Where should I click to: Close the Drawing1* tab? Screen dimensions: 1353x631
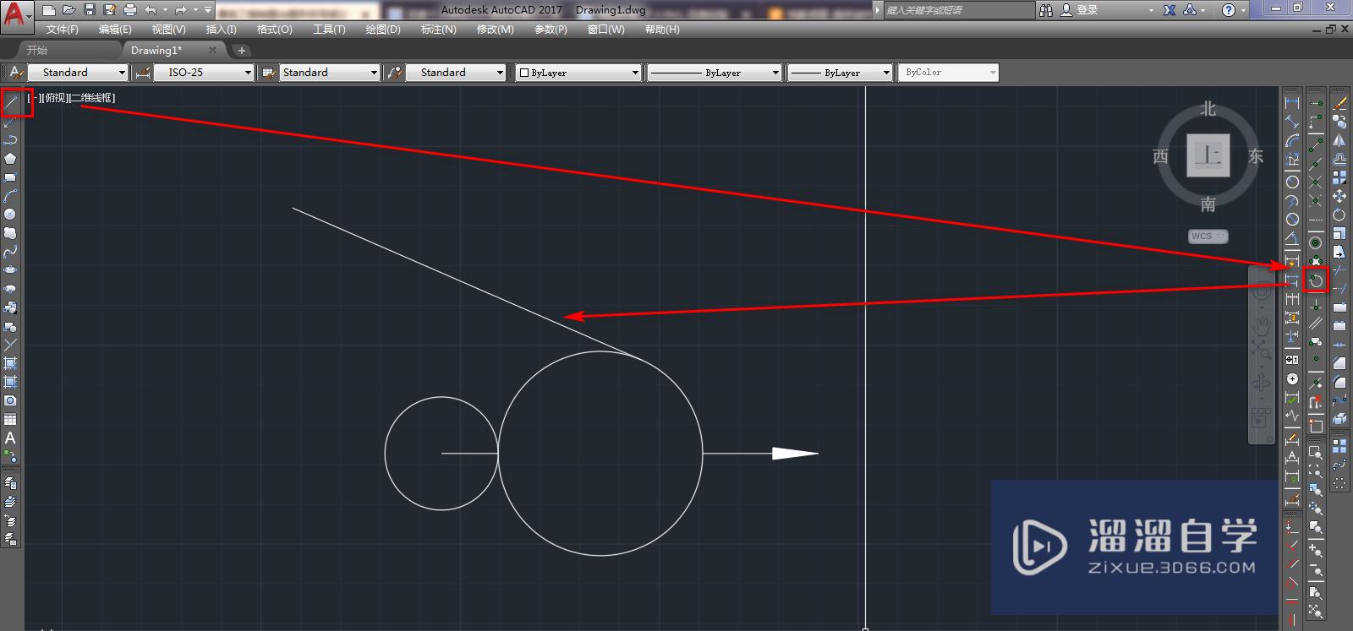213,51
